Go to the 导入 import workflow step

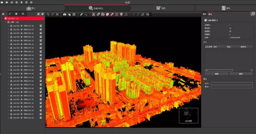pyautogui.click(x=31, y=8)
